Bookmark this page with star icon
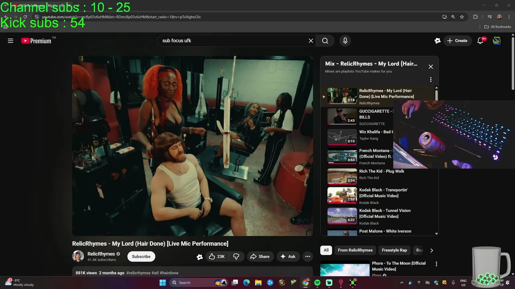Screen dimensions: 515x289 coord(462,17)
